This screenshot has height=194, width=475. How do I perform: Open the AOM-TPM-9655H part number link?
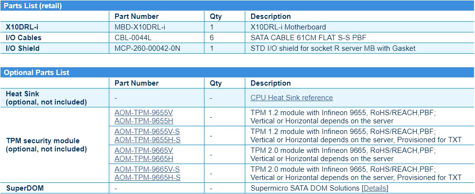click(144, 121)
